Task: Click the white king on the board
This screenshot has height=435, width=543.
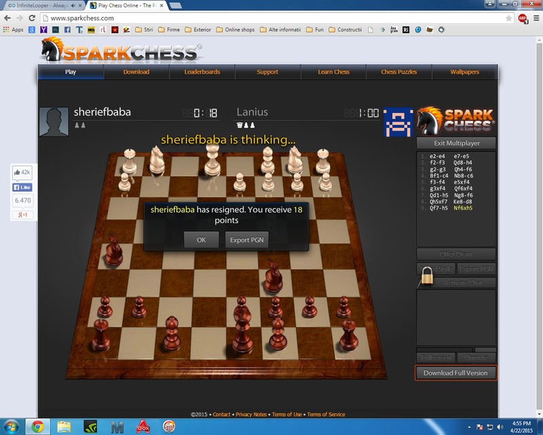Action: 212,160
